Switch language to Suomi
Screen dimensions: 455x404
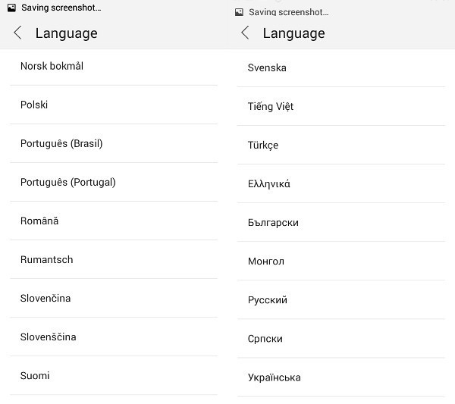(35, 375)
